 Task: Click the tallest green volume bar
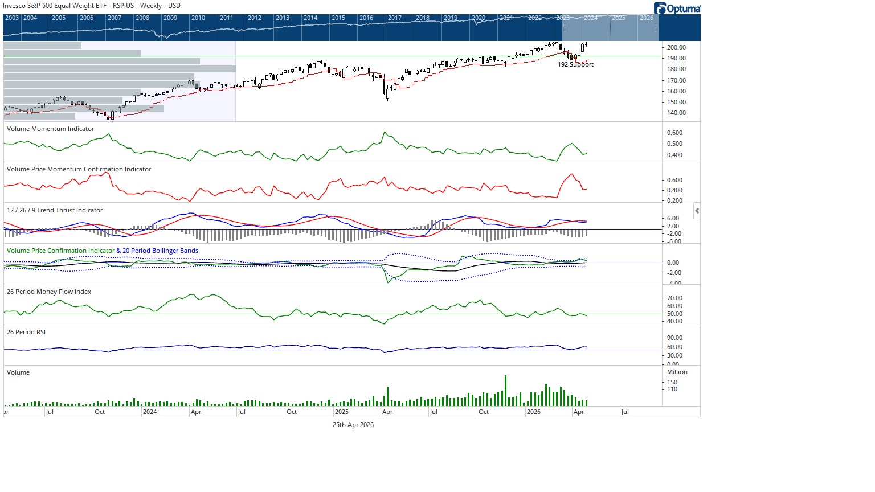[505, 391]
